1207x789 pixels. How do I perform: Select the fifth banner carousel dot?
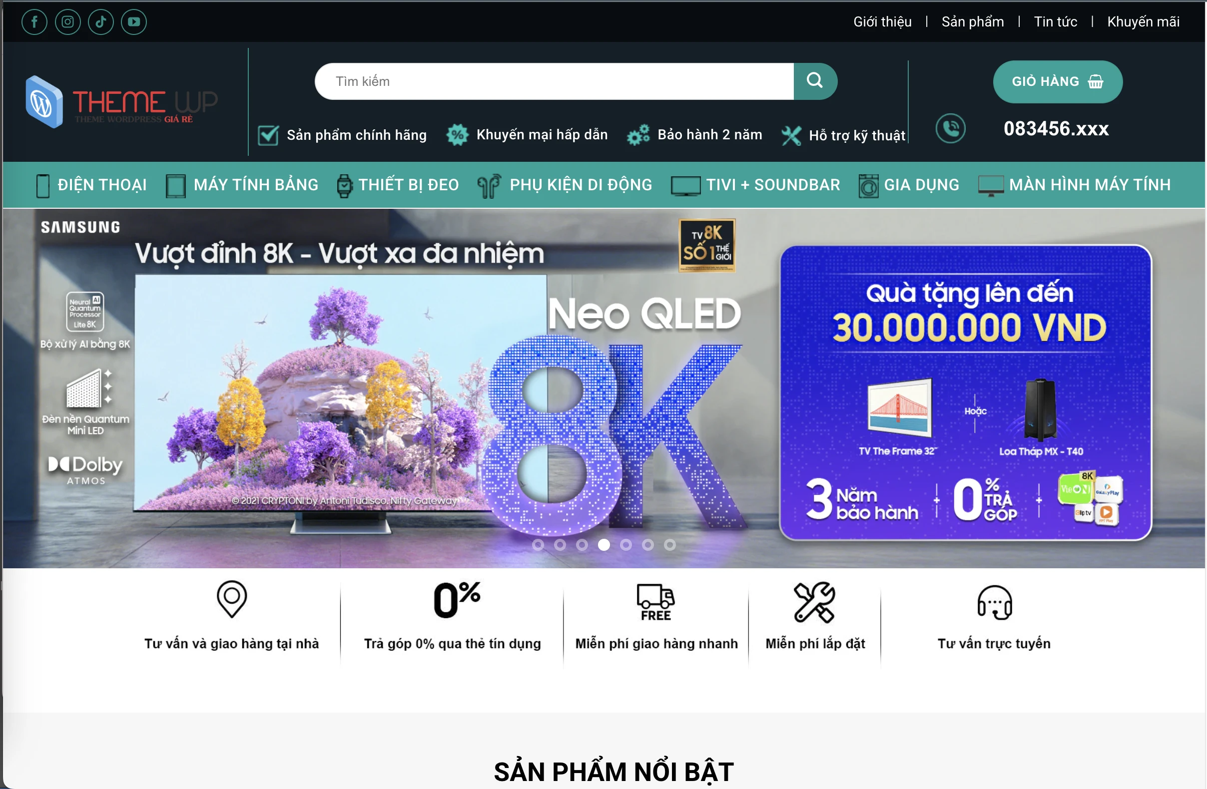click(626, 545)
